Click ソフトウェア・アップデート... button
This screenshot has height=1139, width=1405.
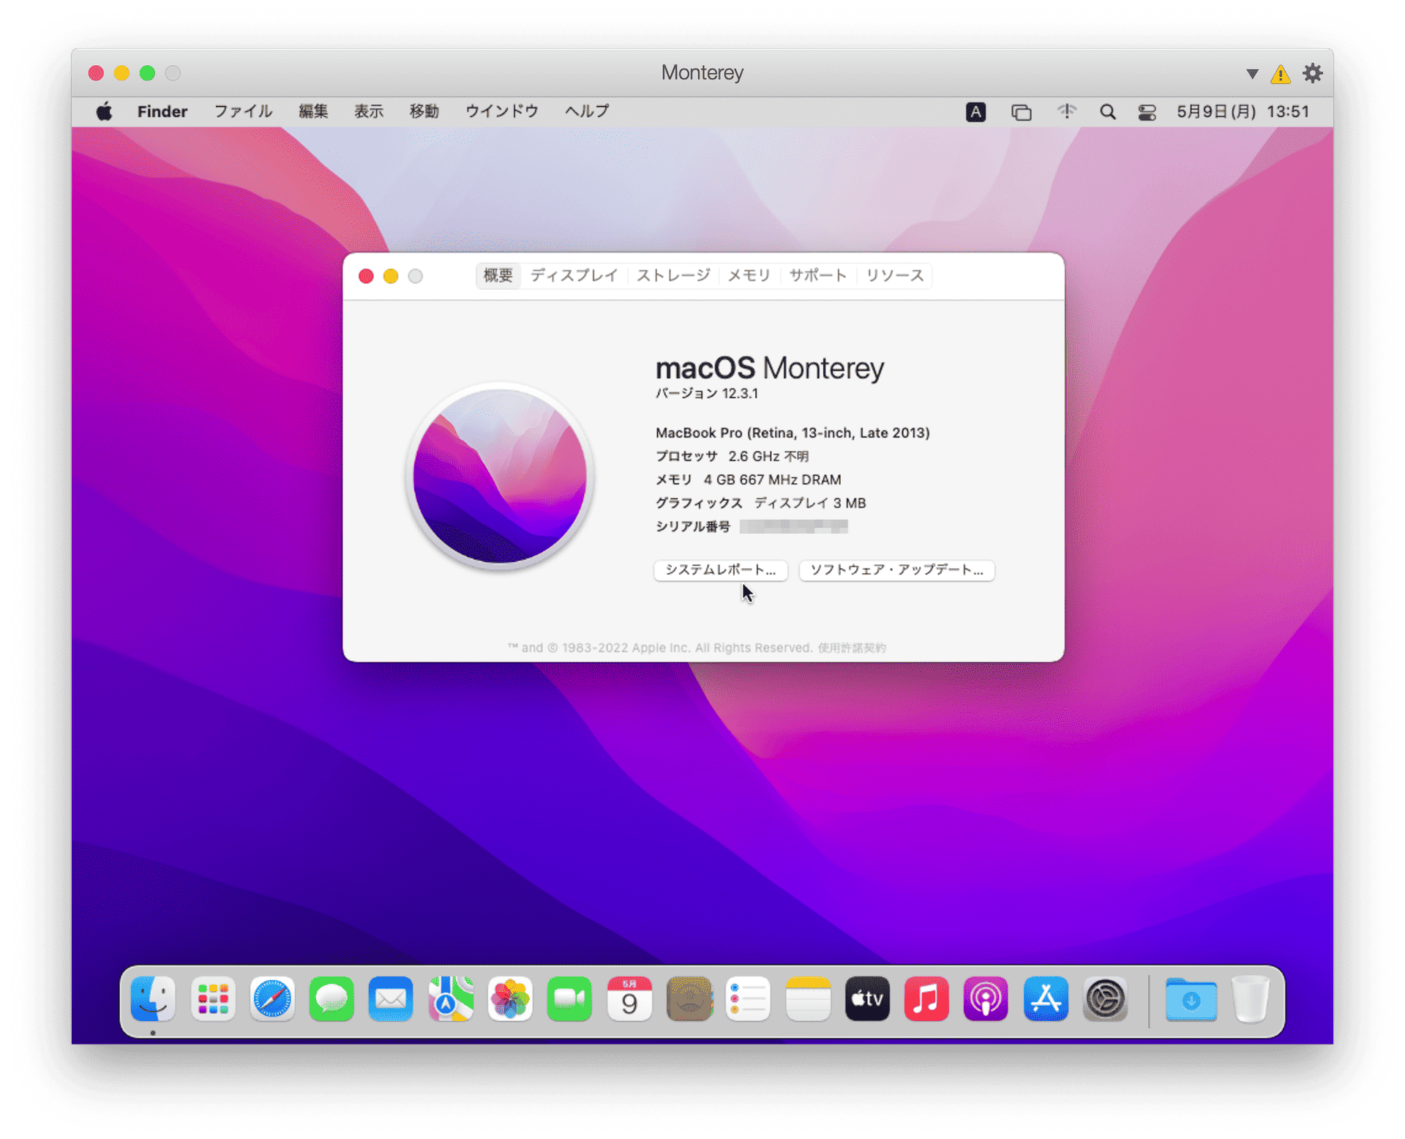tap(896, 569)
